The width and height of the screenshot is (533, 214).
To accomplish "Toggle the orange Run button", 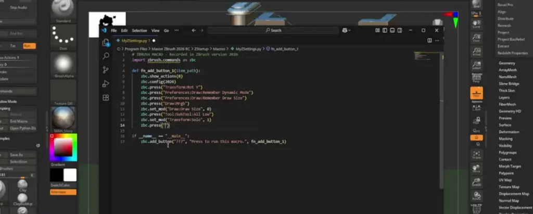I will point(30,46).
